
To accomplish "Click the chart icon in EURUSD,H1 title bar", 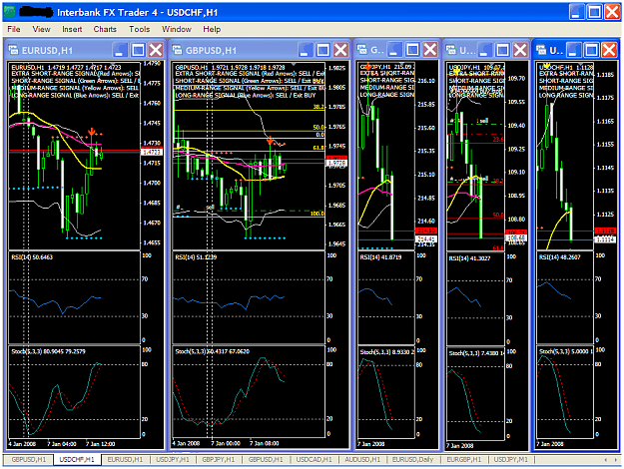I will coord(13,50).
